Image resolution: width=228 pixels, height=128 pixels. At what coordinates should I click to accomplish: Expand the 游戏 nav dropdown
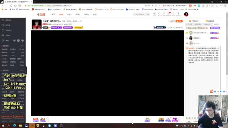[x=86, y=15]
